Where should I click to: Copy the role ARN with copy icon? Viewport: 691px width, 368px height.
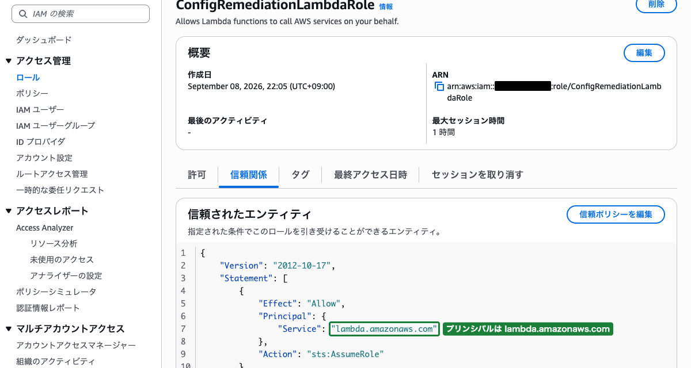(x=439, y=87)
